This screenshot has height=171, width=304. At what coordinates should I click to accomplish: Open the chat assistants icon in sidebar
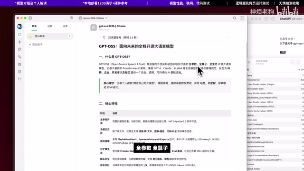19,35
